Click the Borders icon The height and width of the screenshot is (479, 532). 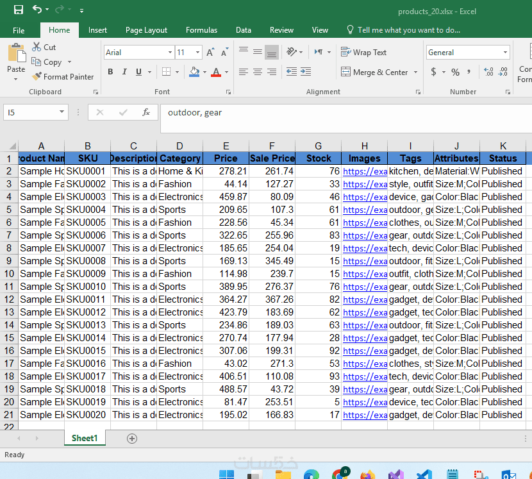pos(166,72)
